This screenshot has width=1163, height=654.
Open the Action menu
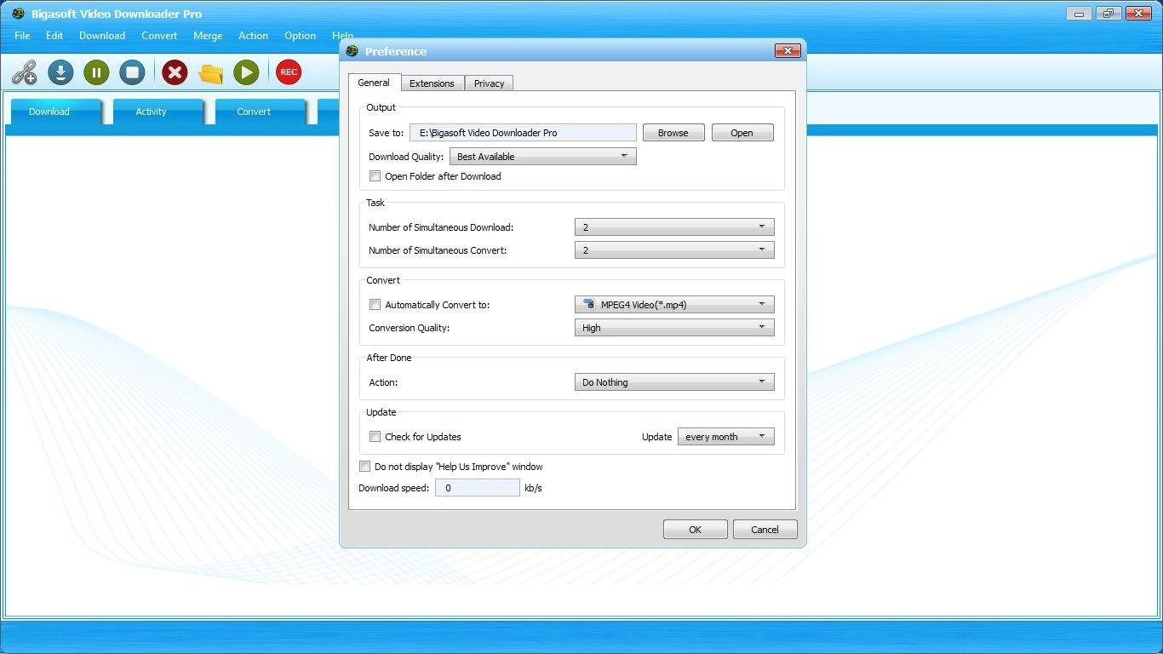(253, 36)
